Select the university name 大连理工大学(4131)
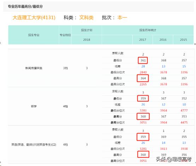196x166 pixels. pos(34,17)
